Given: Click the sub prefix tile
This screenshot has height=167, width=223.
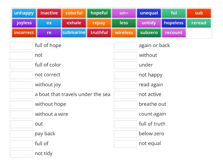Looking at the screenshot, I should (x=199, y=13).
